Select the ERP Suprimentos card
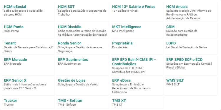Screen dimensions: 221x110 coord(82,66)
